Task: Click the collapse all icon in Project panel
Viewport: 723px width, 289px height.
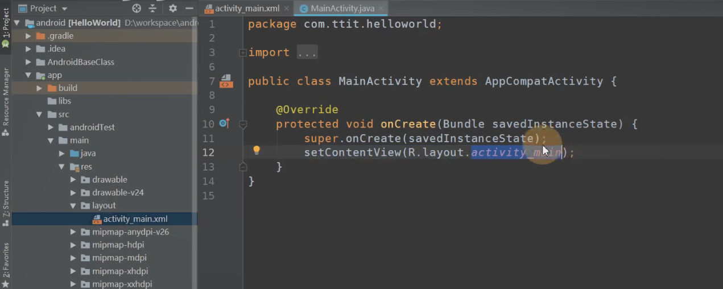Action: (152, 9)
